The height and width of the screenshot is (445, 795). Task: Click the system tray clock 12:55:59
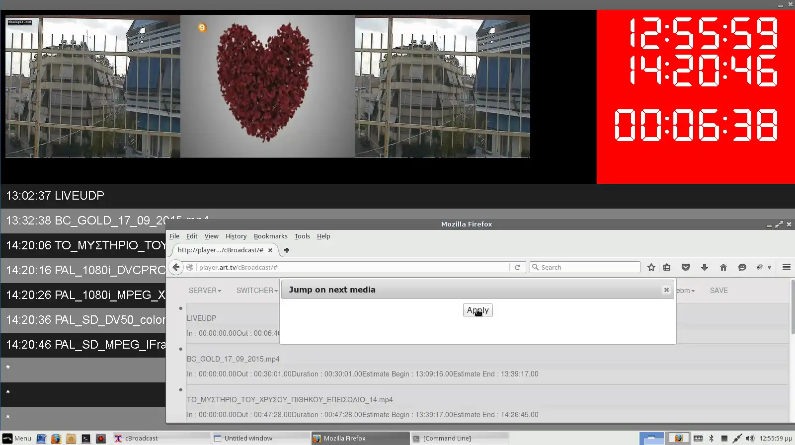(776, 439)
